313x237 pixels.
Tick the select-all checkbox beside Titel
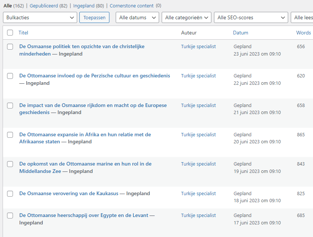tap(10, 33)
